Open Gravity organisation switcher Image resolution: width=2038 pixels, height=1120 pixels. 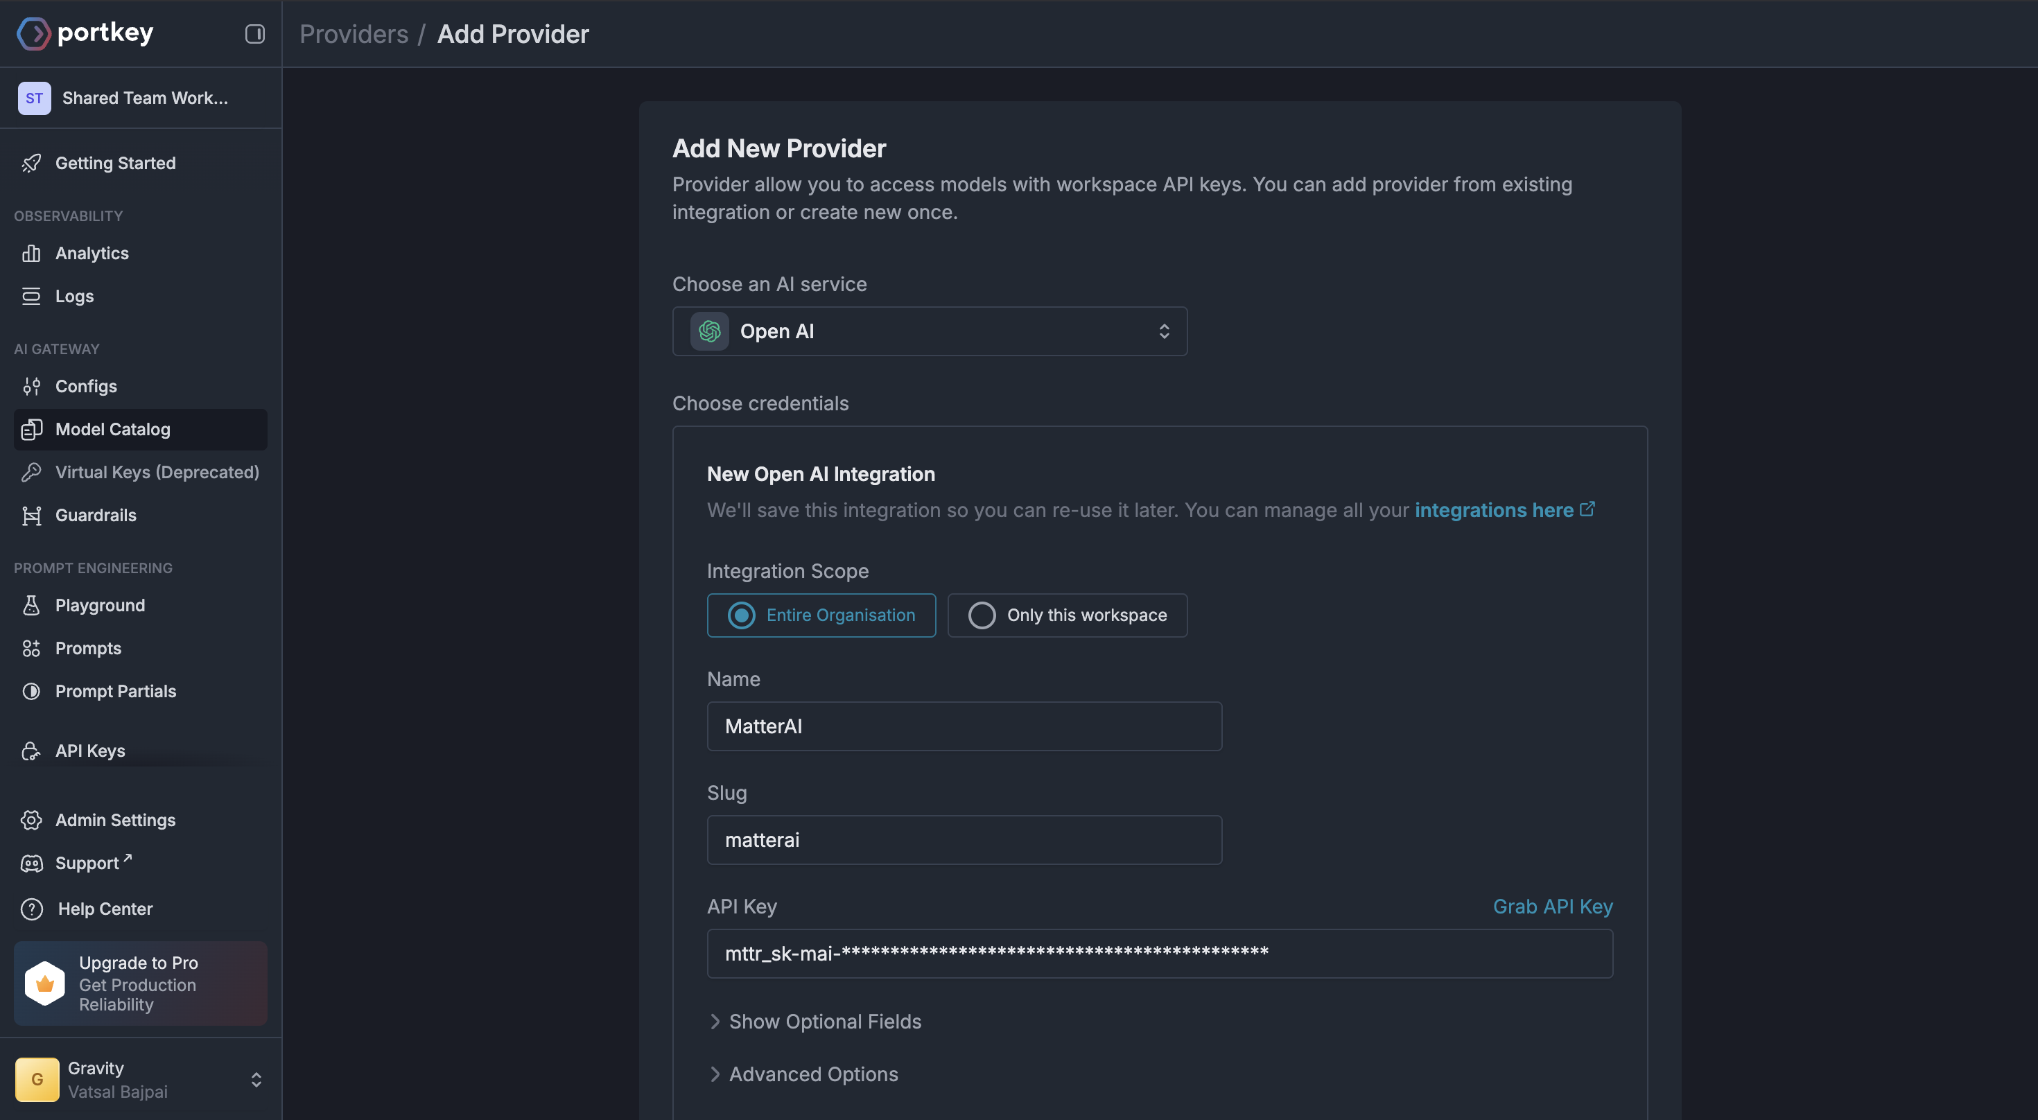pyautogui.click(x=140, y=1079)
